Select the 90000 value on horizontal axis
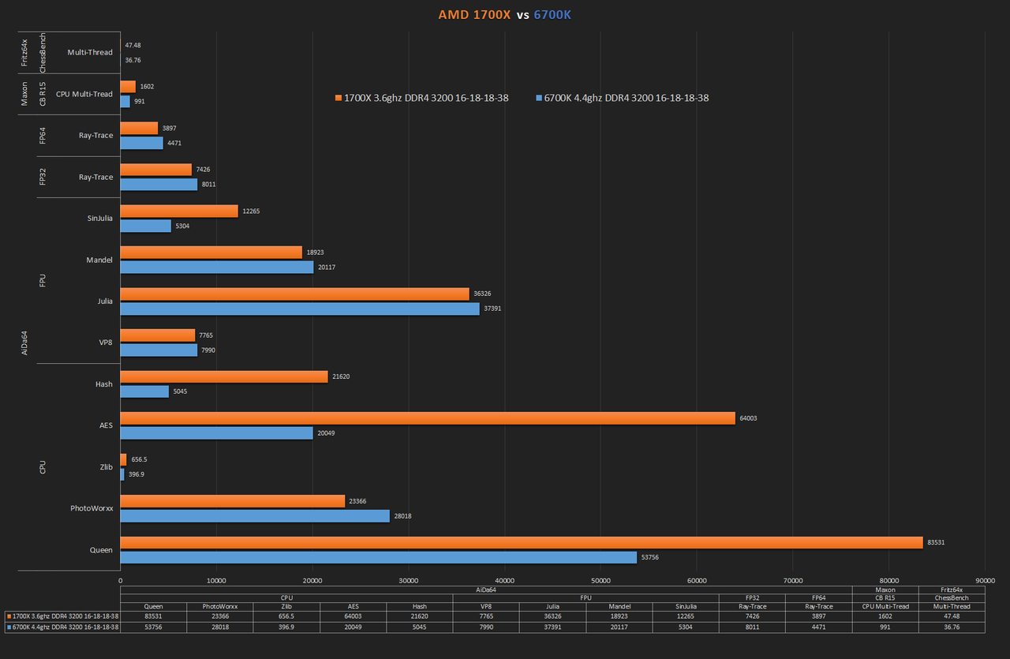The image size is (1010, 659). [985, 578]
